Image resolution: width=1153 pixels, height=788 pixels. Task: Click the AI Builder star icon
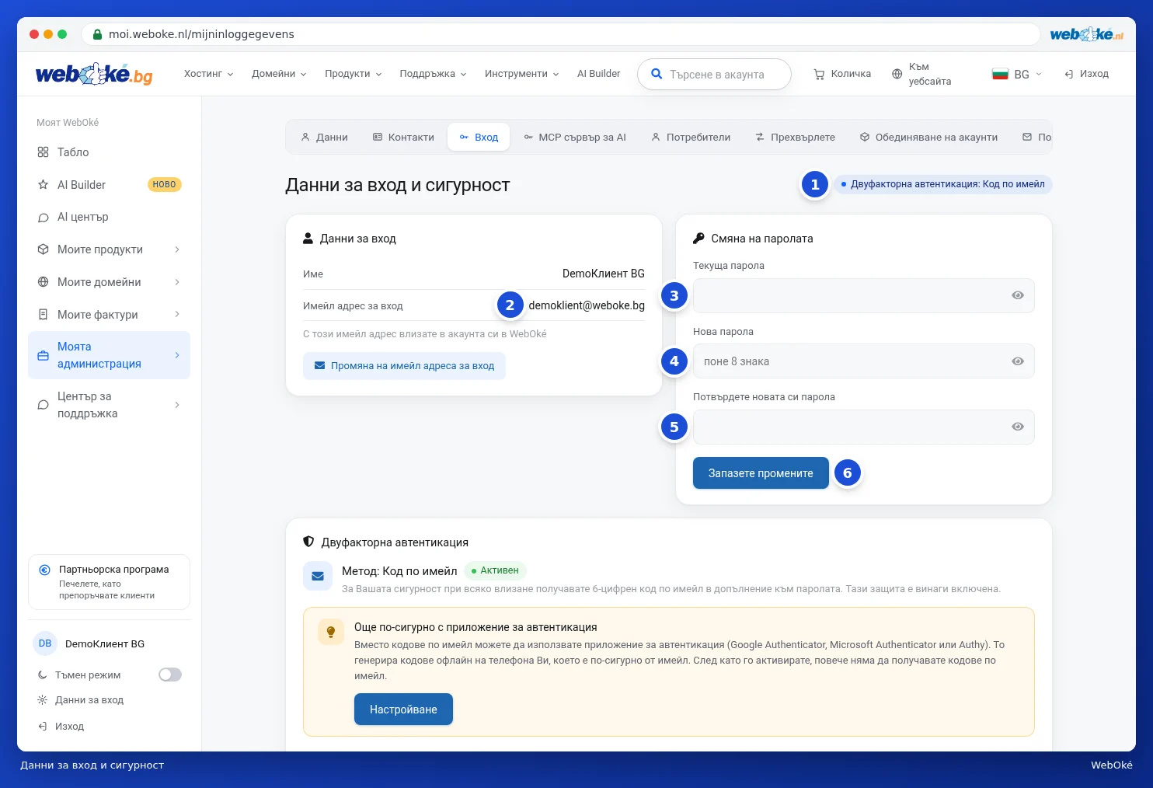coord(44,185)
